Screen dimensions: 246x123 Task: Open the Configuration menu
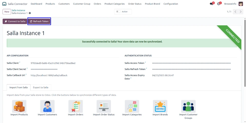(171, 4)
